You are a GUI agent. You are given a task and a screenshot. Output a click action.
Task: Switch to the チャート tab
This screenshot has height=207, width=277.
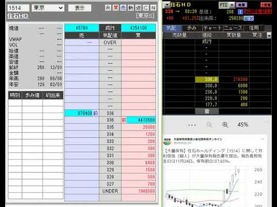click(212, 28)
